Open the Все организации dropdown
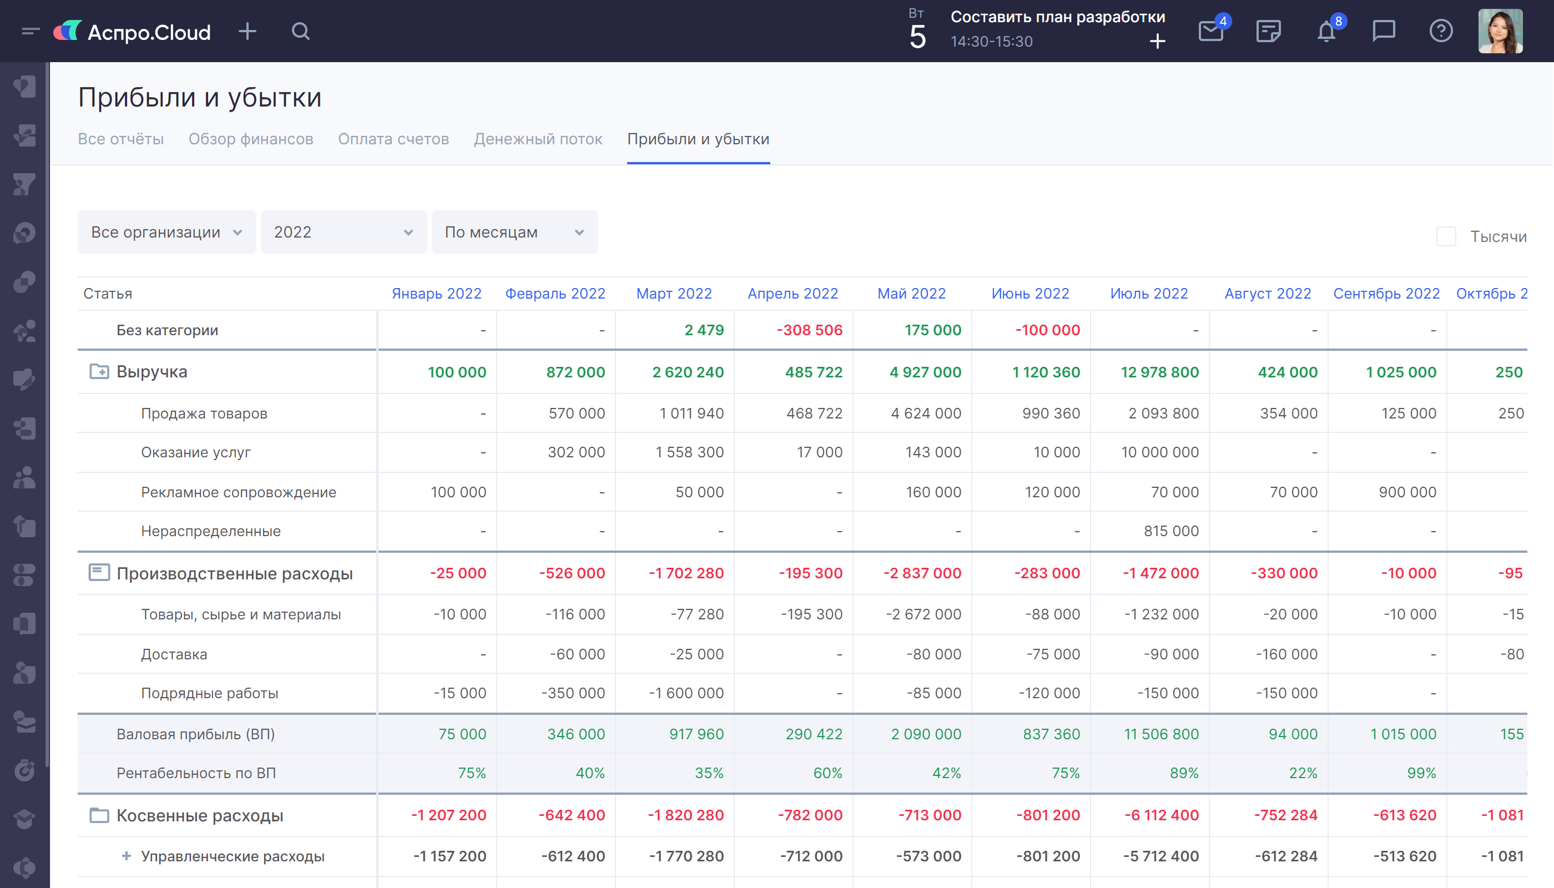The image size is (1554, 888). pos(167,233)
